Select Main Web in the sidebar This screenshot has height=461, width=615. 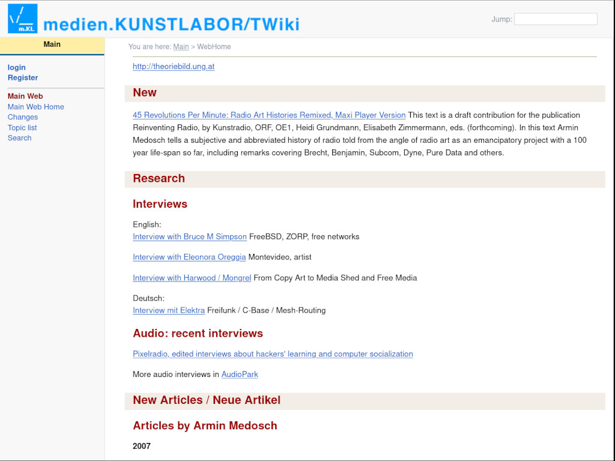point(25,96)
